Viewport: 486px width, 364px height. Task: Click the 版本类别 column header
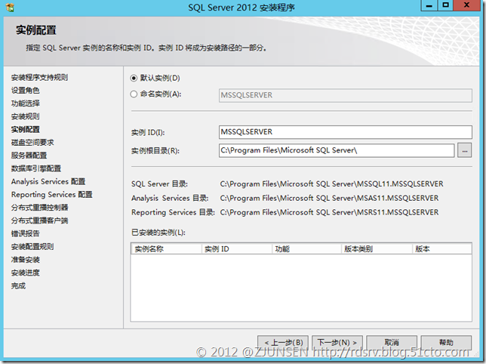(x=377, y=249)
